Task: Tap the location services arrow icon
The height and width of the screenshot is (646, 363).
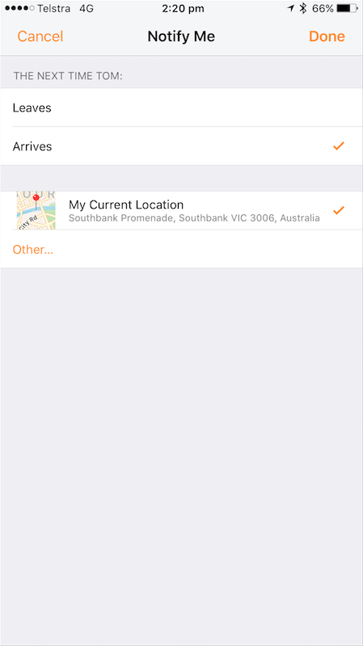Action: click(x=291, y=8)
